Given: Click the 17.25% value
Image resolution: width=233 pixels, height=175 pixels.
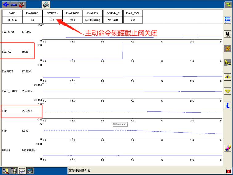Looking at the screenshot, I should (x=26, y=71).
